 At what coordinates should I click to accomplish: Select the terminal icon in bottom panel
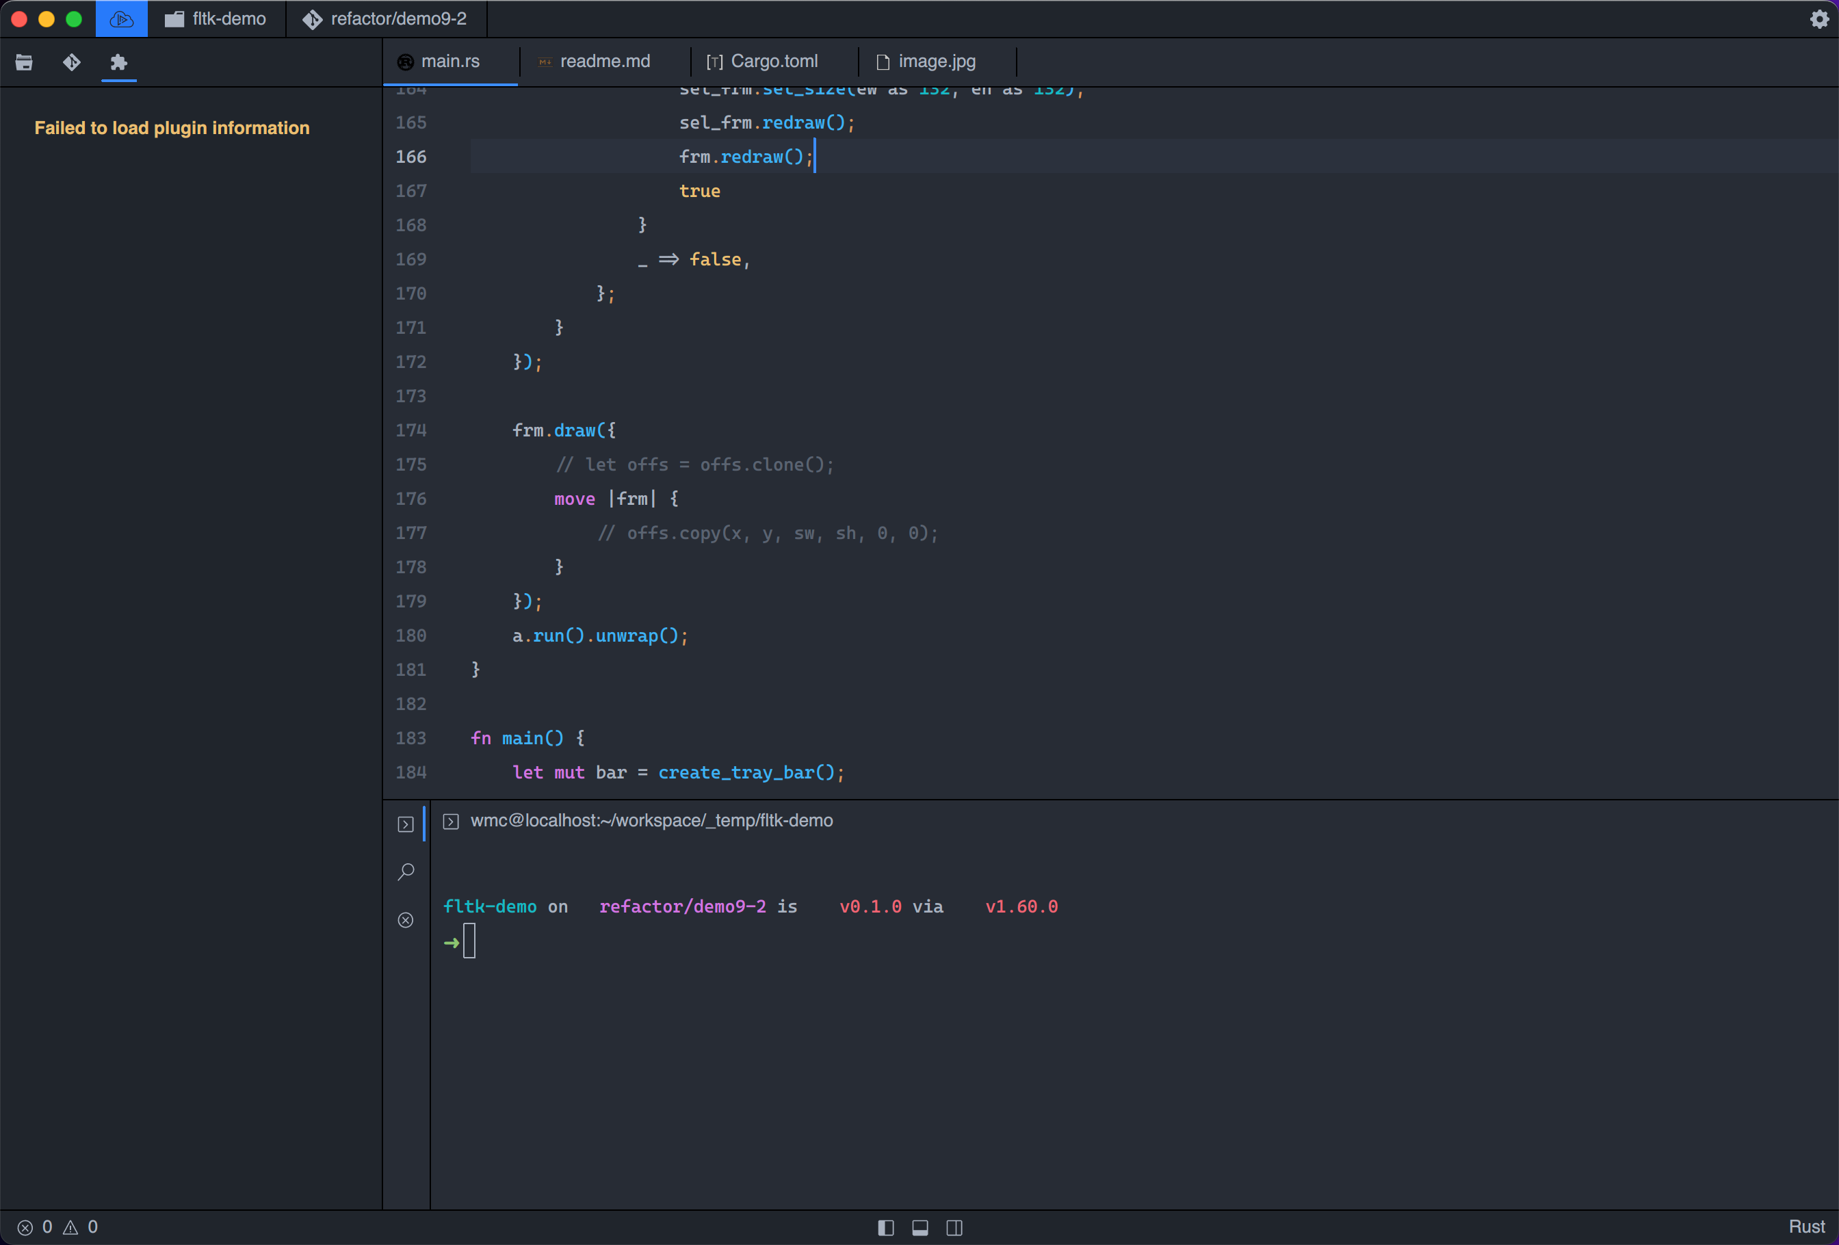[406, 824]
